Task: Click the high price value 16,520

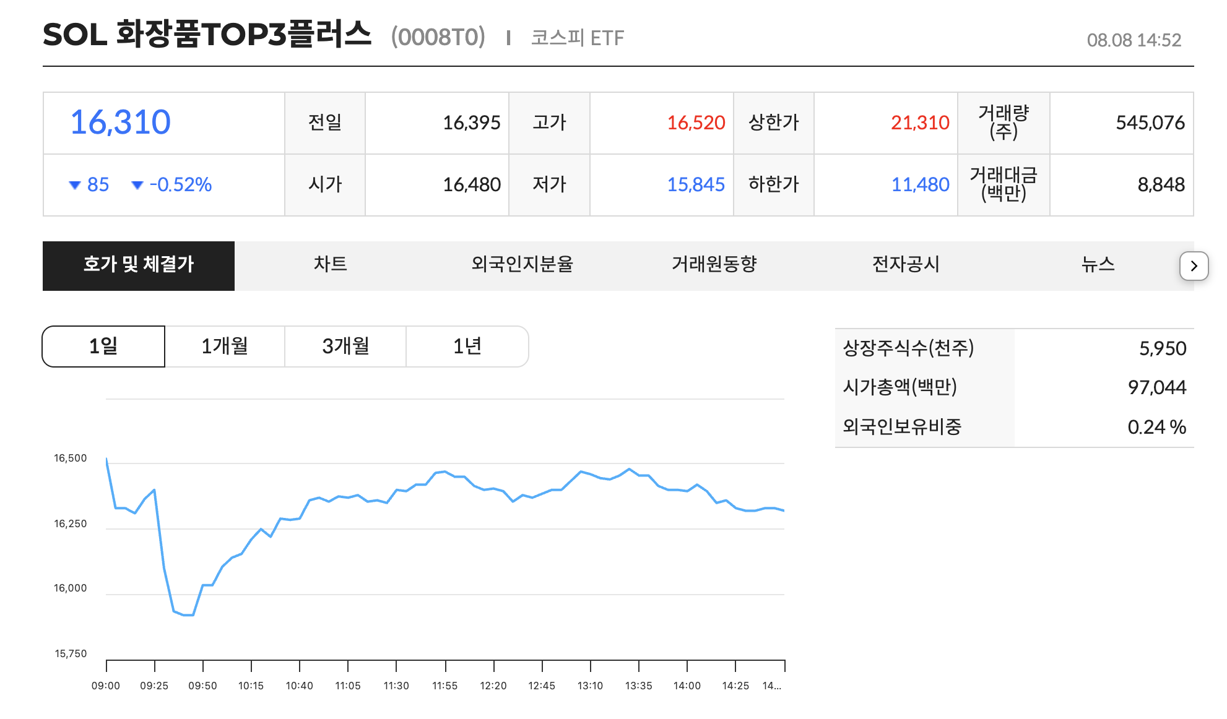Action: click(x=695, y=123)
